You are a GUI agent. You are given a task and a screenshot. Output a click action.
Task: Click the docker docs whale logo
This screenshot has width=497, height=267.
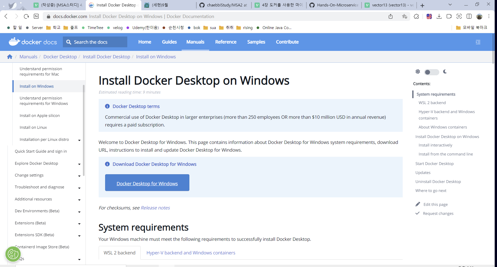[33, 42]
